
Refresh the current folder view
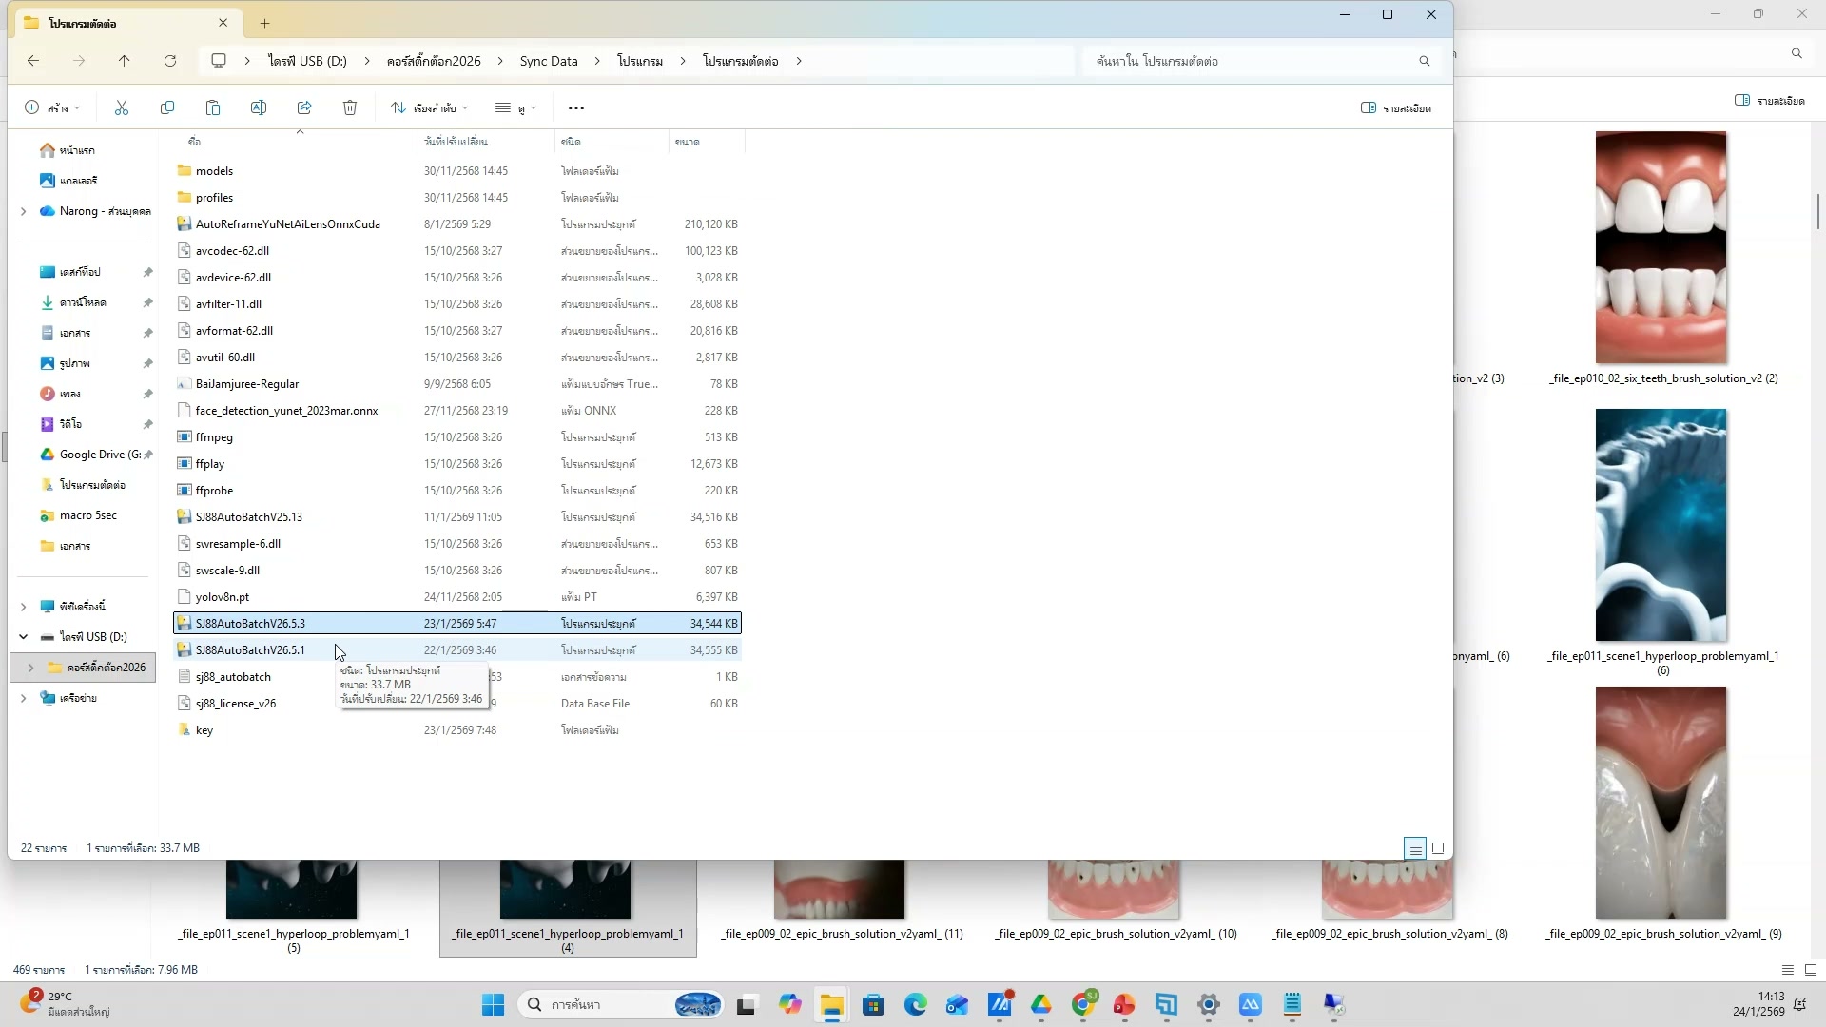pos(170,61)
